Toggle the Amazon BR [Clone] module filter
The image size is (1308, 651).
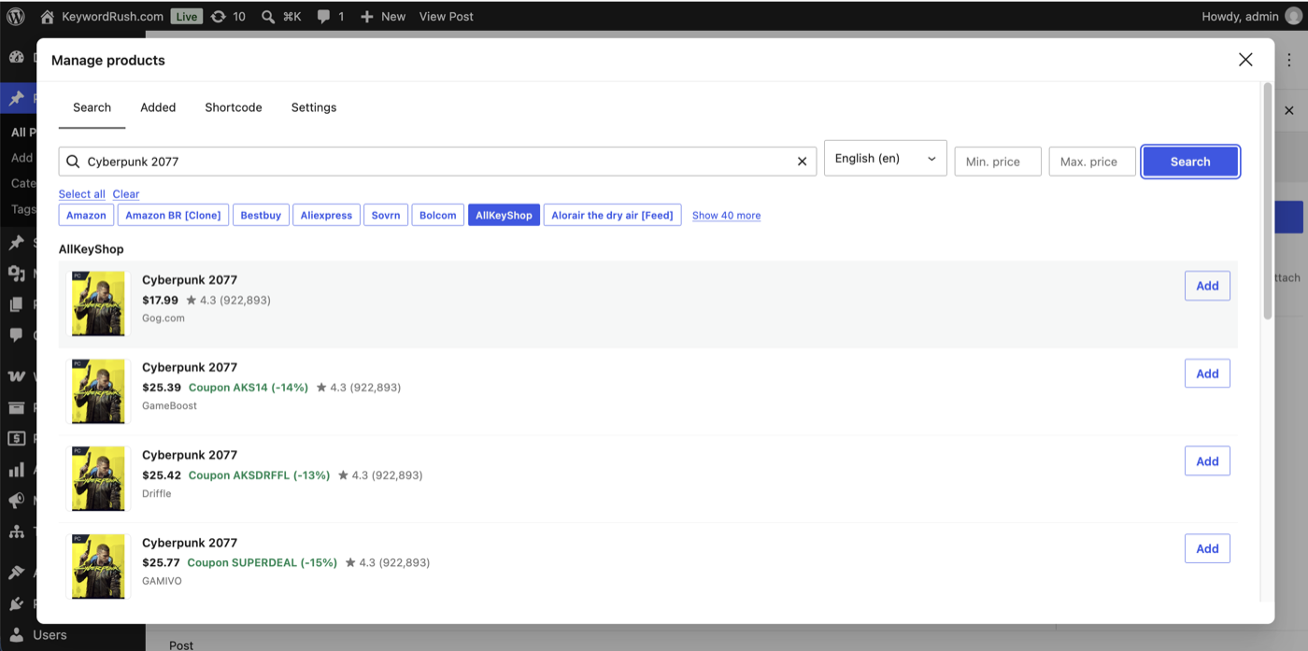pyautogui.click(x=173, y=215)
